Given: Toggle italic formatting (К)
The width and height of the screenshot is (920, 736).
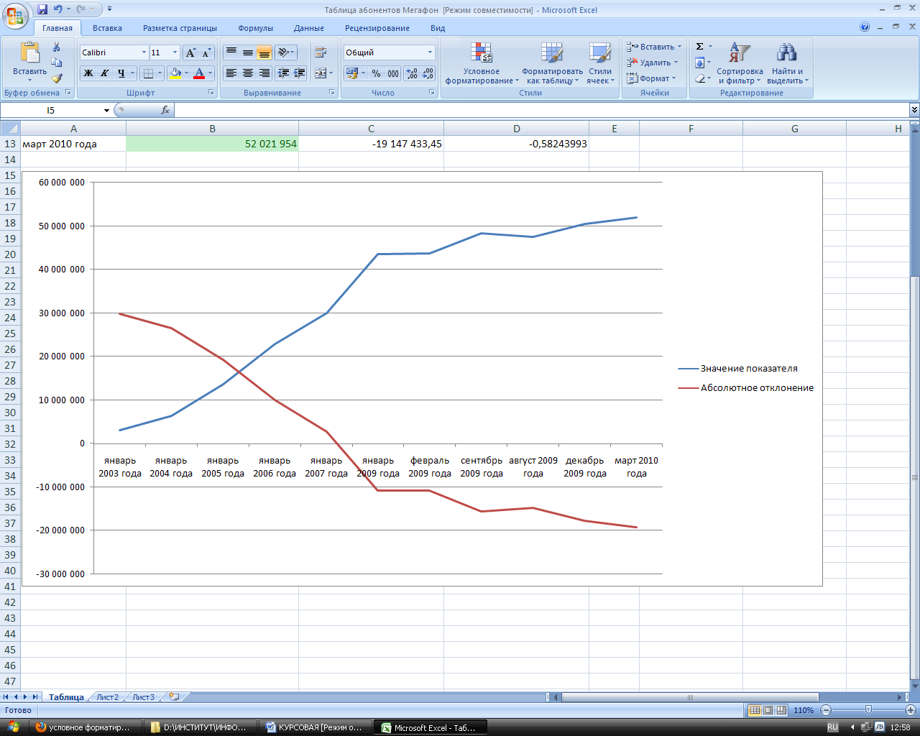Looking at the screenshot, I should coord(105,73).
